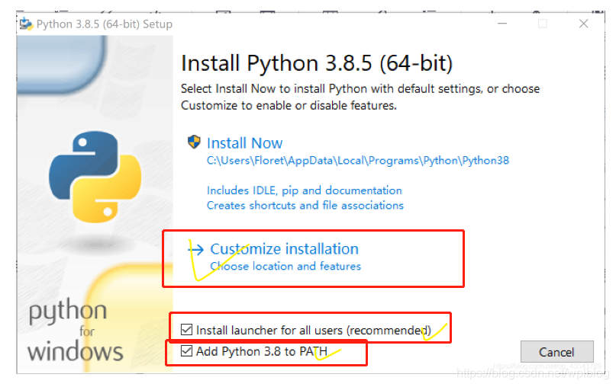Click the 'Python 3.8.5 (64-bit) Setup' title text

tap(105, 24)
